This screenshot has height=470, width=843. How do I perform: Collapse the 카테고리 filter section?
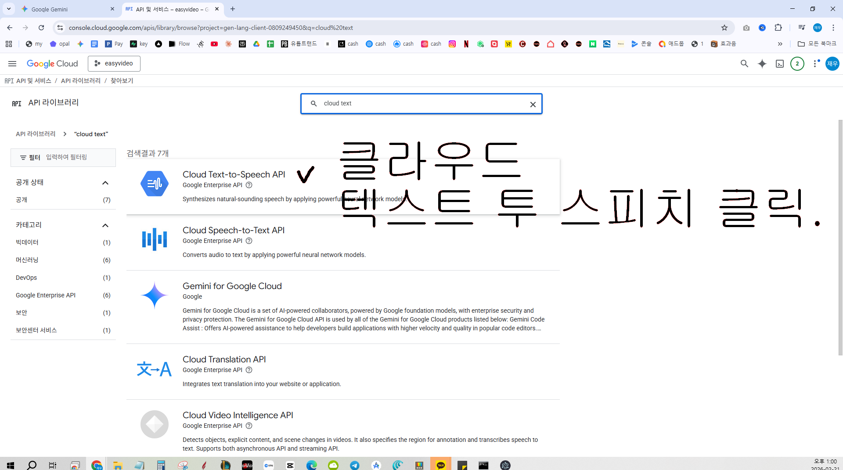click(105, 225)
